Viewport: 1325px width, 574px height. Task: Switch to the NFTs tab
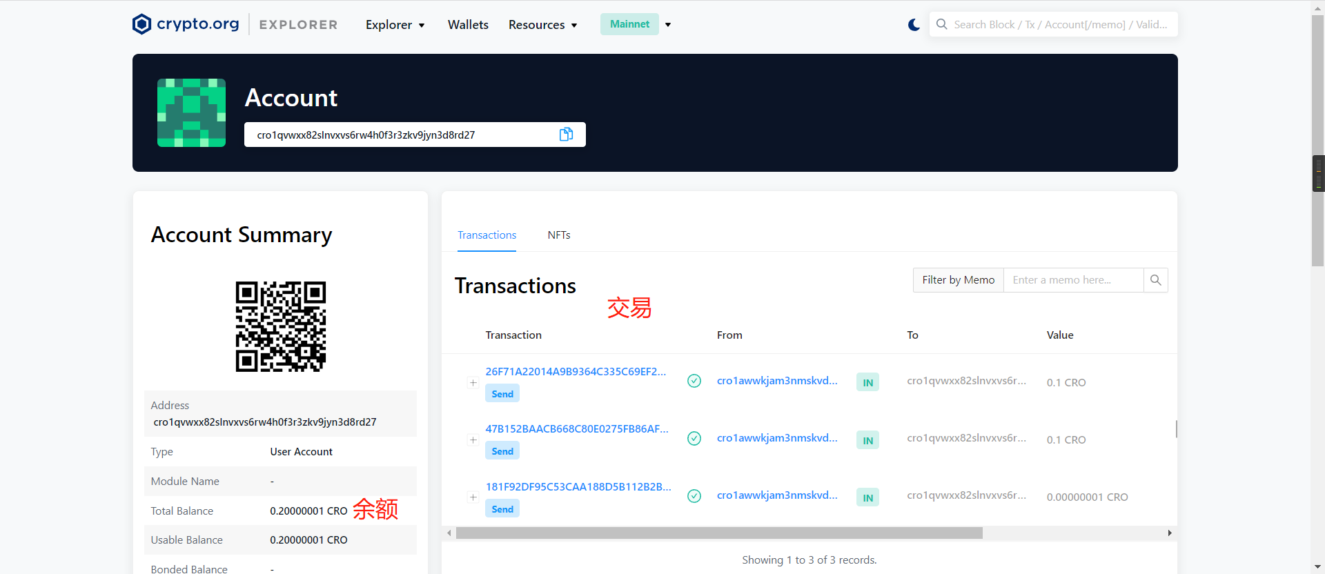point(558,235)
